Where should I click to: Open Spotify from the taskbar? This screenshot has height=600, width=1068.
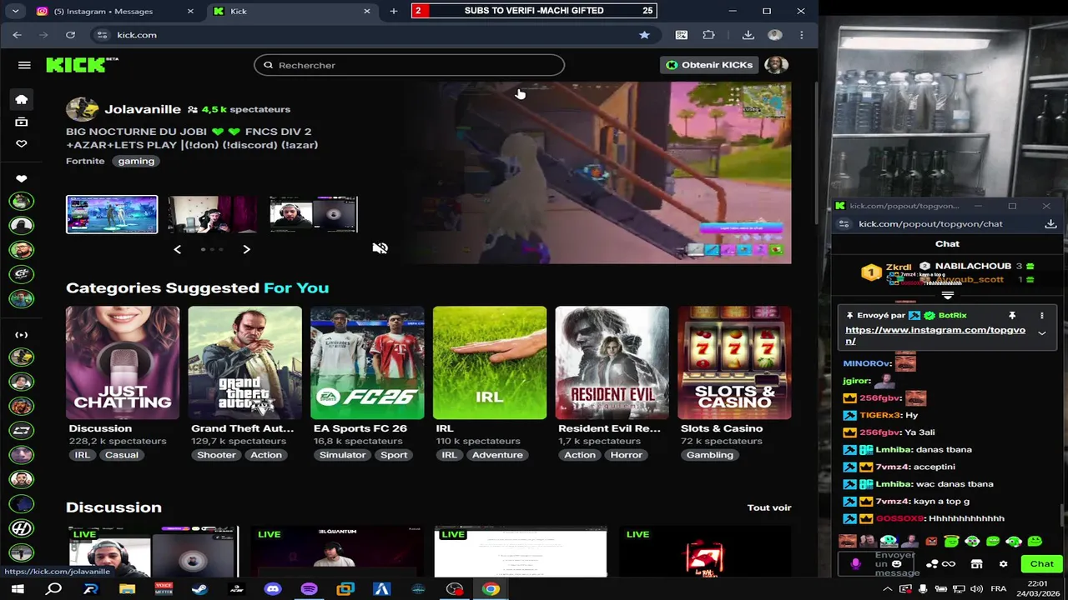pyautogui.click(x=309, y=589)
